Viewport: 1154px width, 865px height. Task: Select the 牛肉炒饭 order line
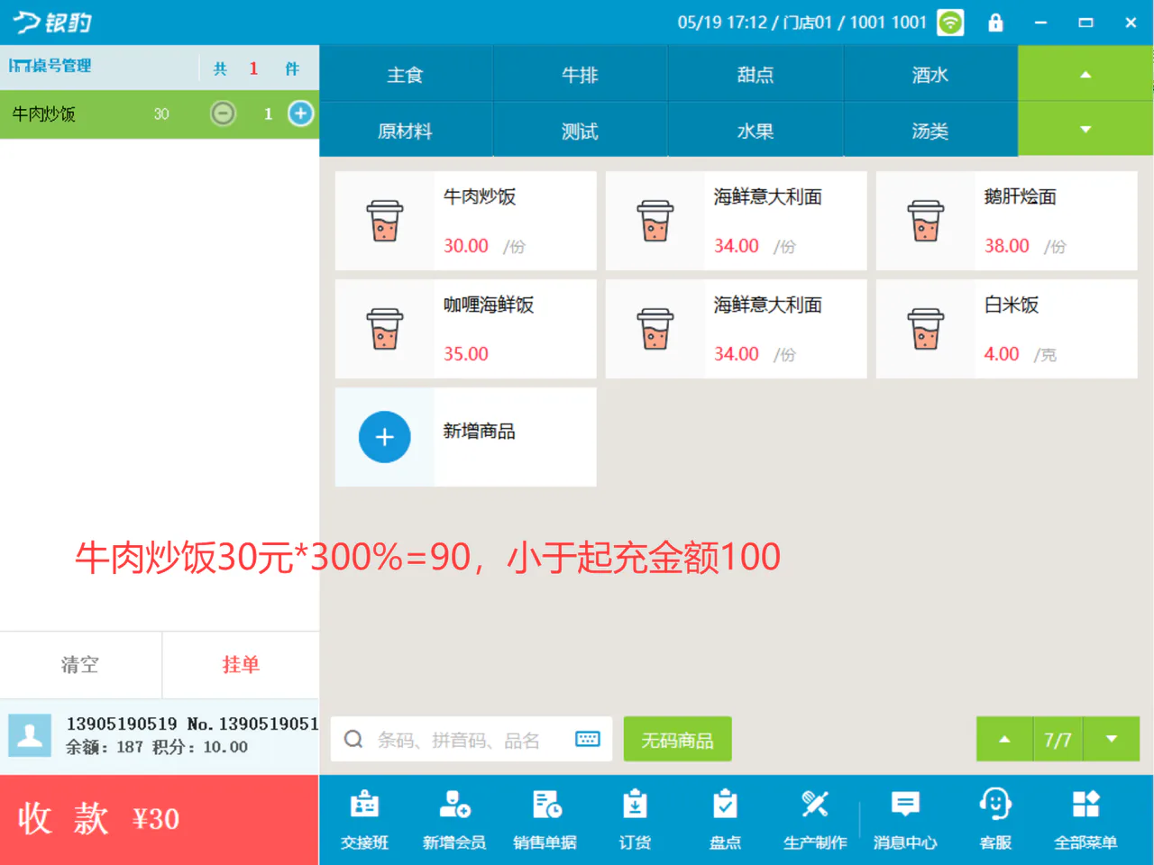point(160,114)
